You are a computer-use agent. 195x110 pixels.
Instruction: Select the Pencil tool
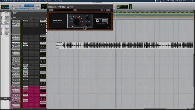(38, 6)
